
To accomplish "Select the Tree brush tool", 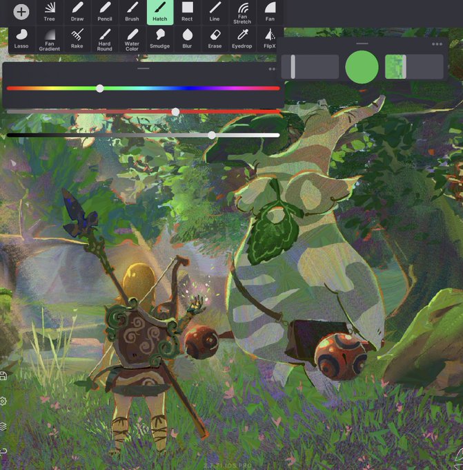I will tap(50, 12).
